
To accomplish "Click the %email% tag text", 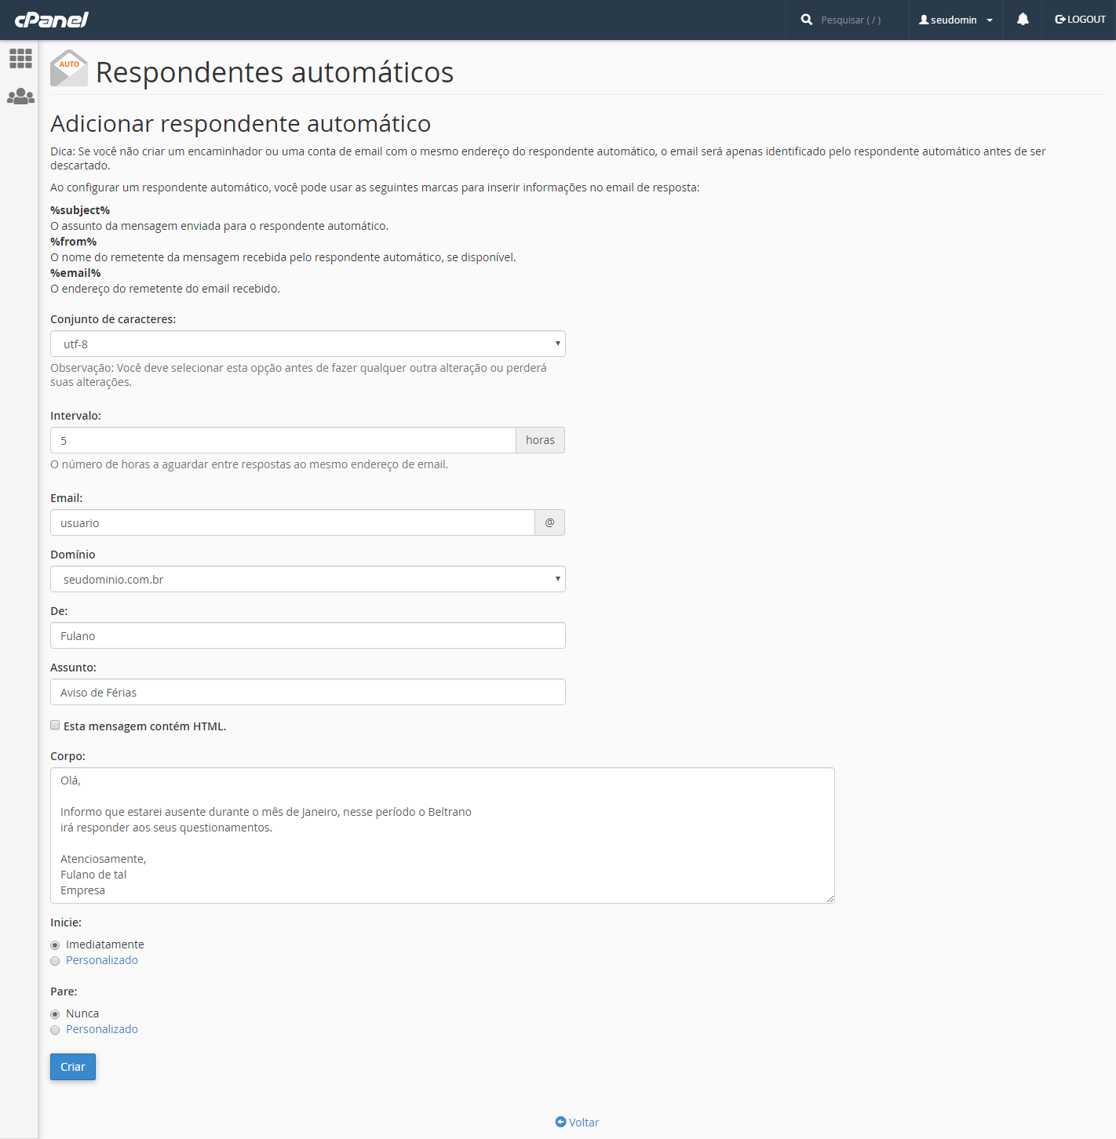I will coord(76,273).
